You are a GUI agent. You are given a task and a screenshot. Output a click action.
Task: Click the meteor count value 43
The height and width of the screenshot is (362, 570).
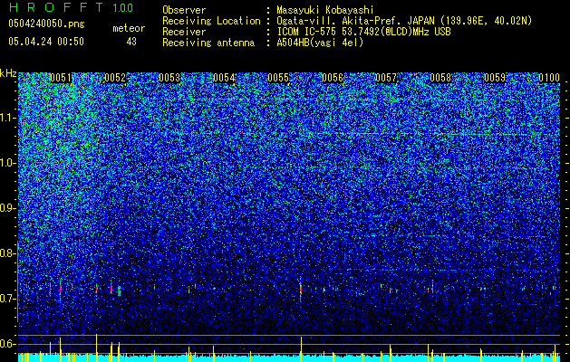(131, 42)
